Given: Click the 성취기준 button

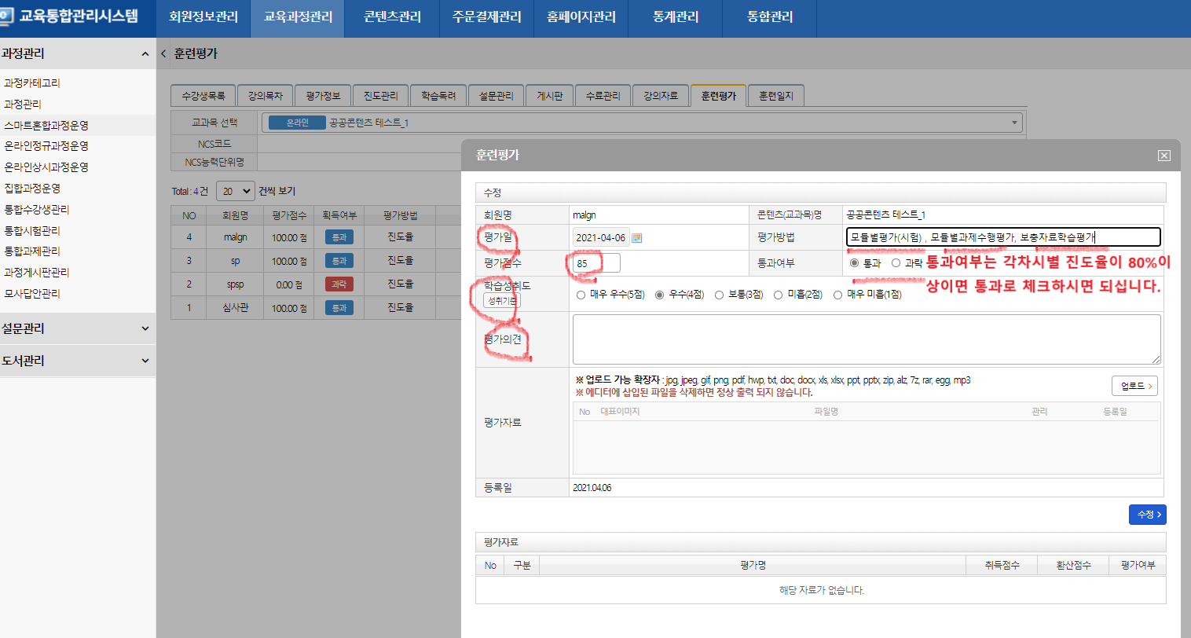Looking at the screenshot, I should [x=502, y=301].
